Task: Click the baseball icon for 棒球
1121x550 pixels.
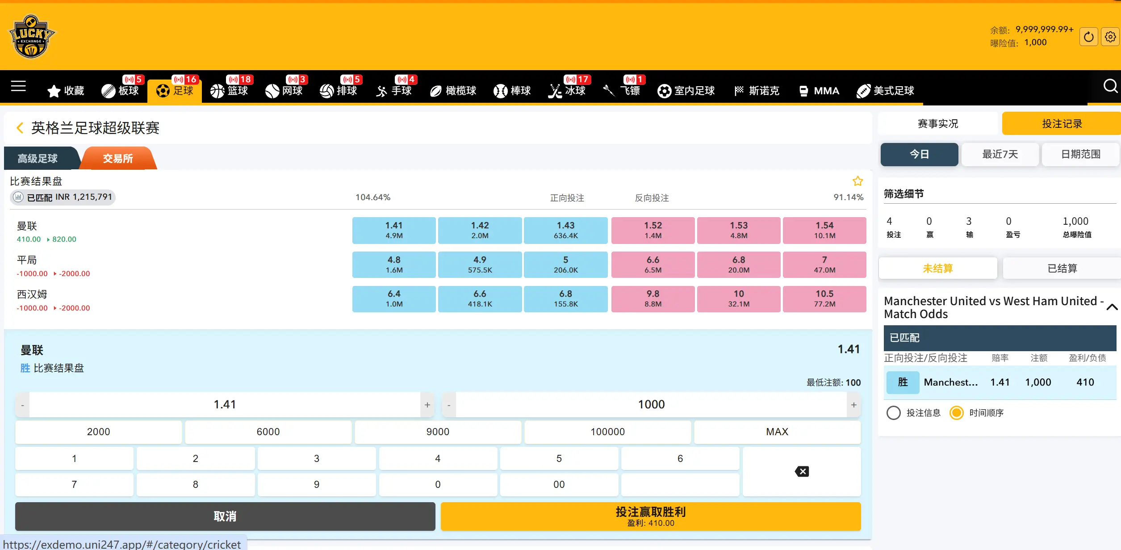Action: (x=500, y=91)
